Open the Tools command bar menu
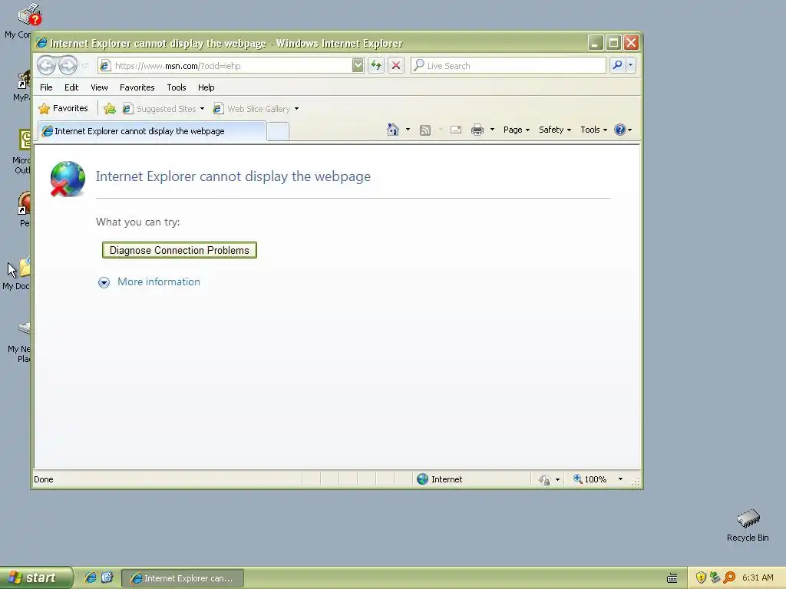Screen dimensions: 786x589 click(593, 130)
